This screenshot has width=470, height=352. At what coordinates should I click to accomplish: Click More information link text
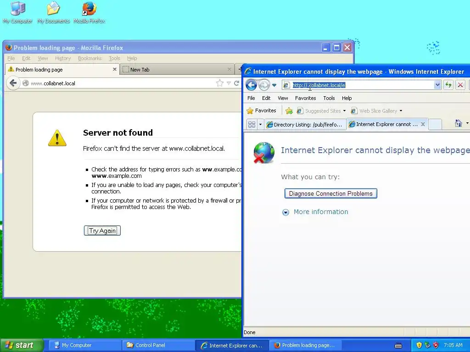coord(321,212)
